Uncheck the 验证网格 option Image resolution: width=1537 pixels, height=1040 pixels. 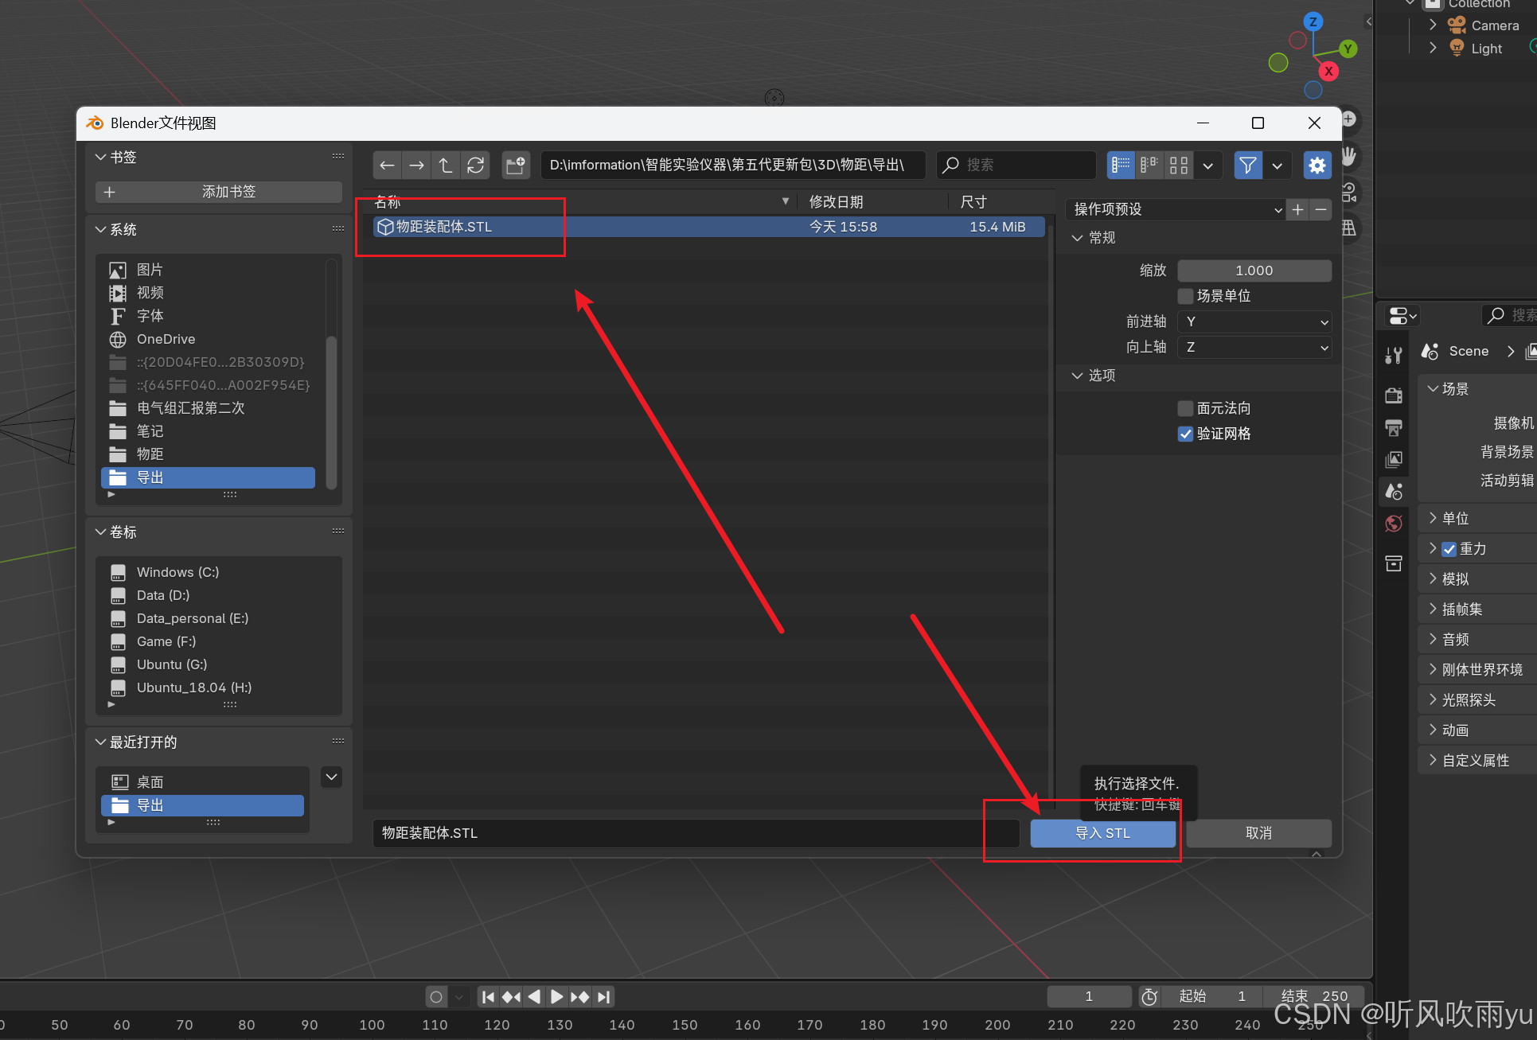(x=1185, y=434)
